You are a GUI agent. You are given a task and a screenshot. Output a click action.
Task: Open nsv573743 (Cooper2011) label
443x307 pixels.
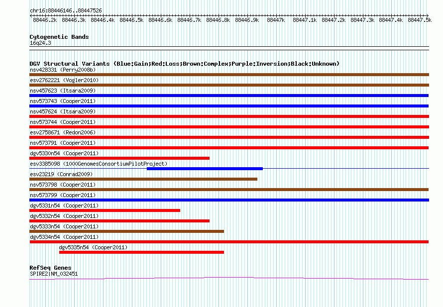tap(63, 101)
